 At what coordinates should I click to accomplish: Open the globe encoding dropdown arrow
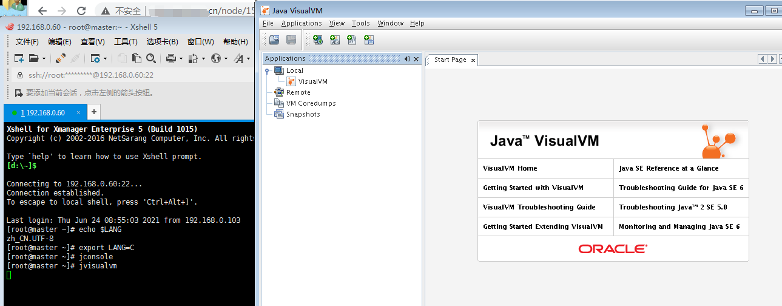[x=225, y=59]
